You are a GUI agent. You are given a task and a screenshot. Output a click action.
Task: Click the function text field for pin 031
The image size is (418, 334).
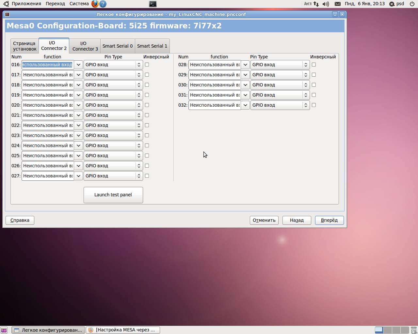[215, 95]
